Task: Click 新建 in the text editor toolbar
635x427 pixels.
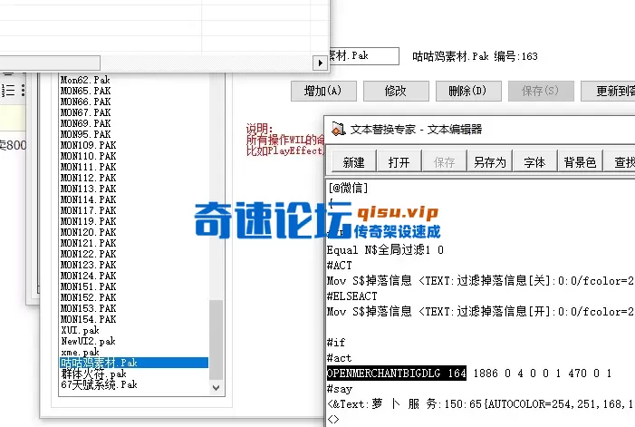Action: 354,162
